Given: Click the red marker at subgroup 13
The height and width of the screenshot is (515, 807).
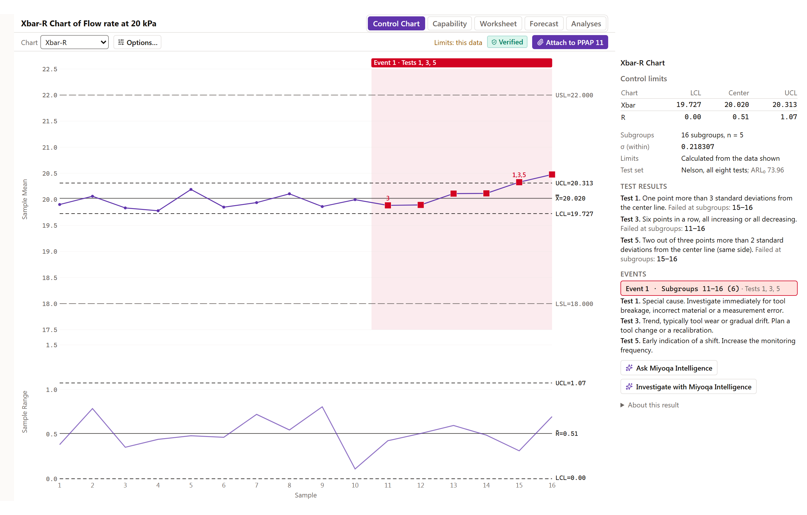Looking at the screenshot, I should (x=453, y=193).
